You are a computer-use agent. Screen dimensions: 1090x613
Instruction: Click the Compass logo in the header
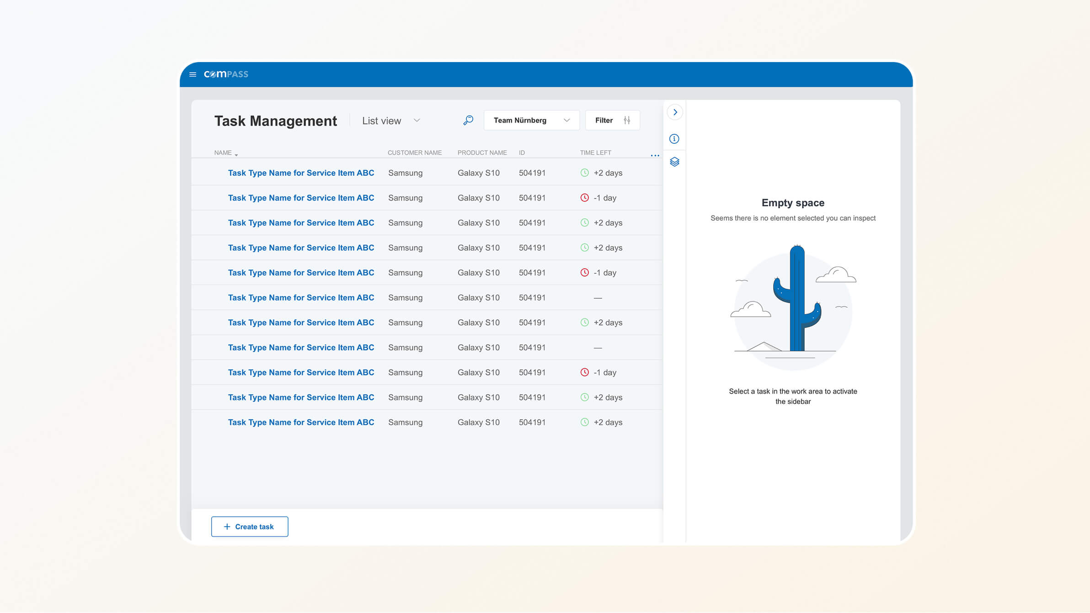226,74
